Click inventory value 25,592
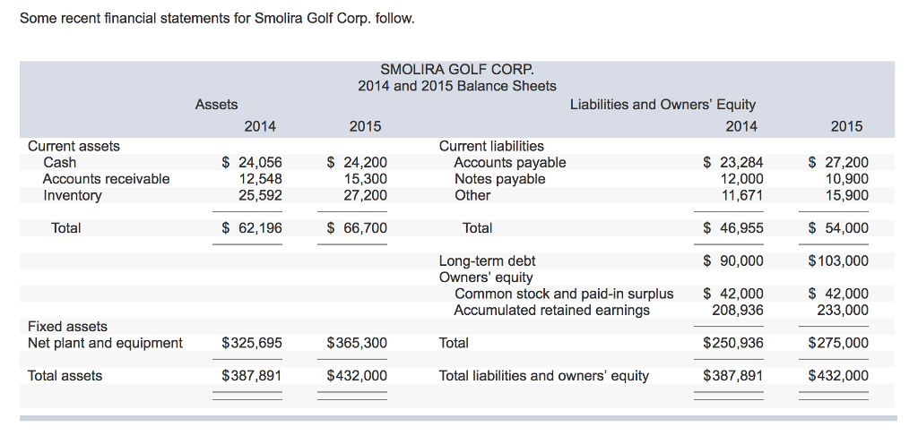The image size is (918, 444). (261, 195)
